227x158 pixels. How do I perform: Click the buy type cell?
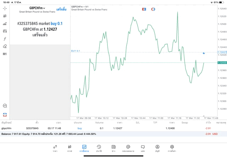[79, 128]
